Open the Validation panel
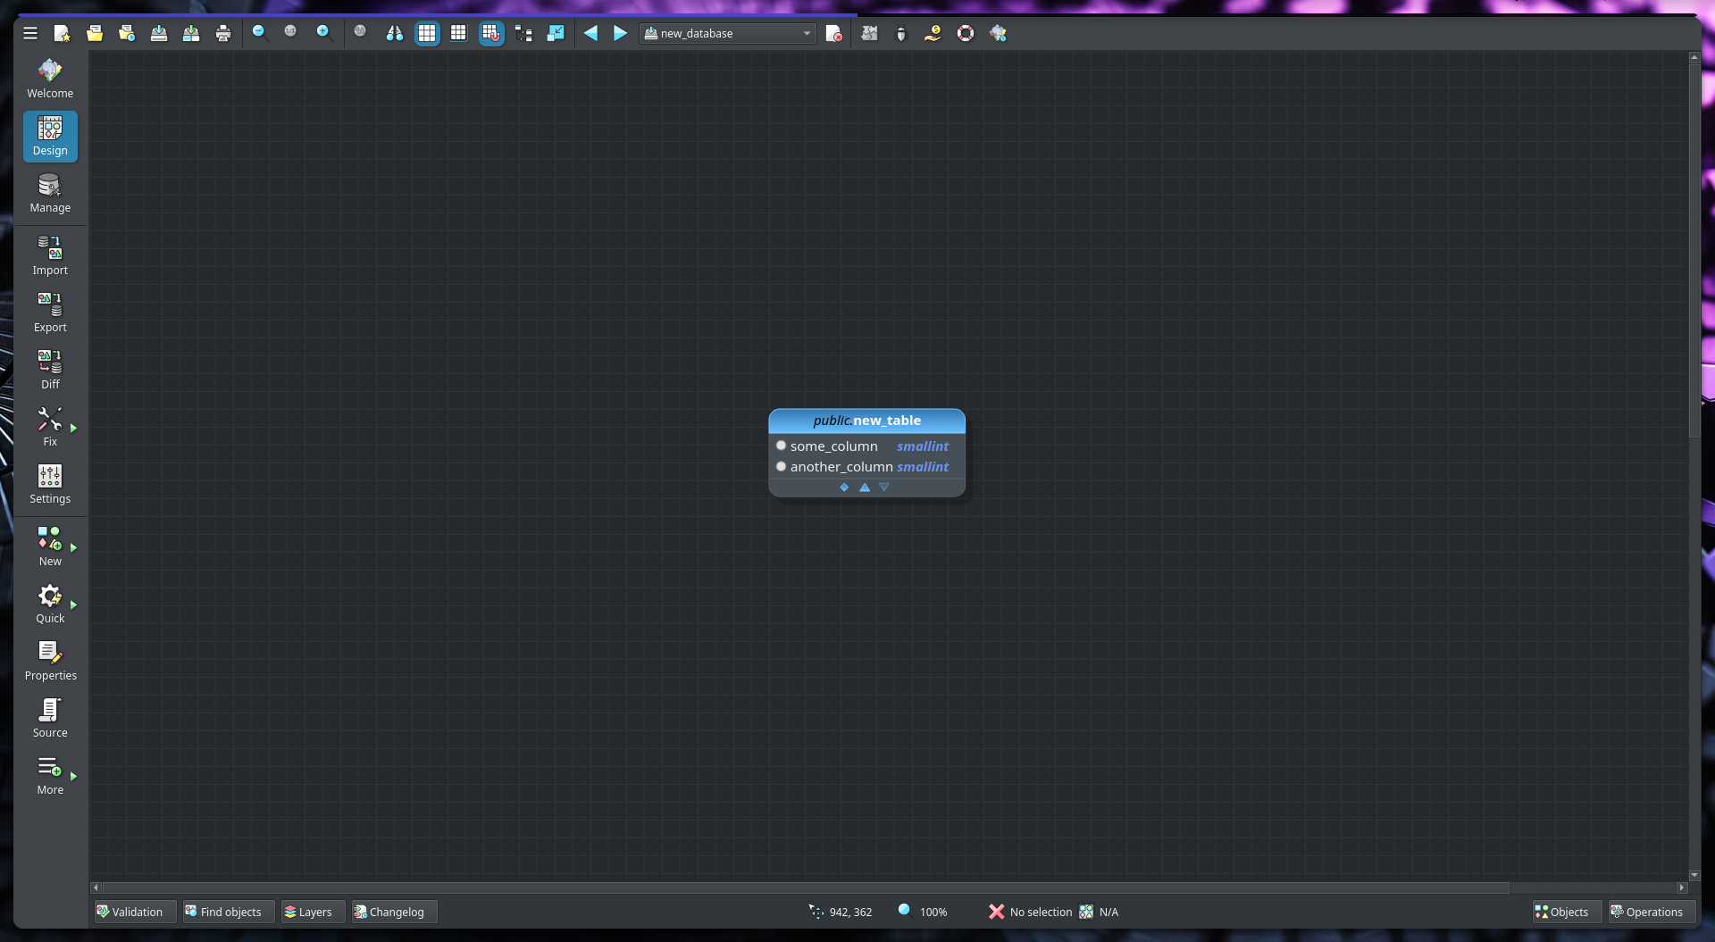The width and height of the screenshot is (1715, 942). (133, 912)
